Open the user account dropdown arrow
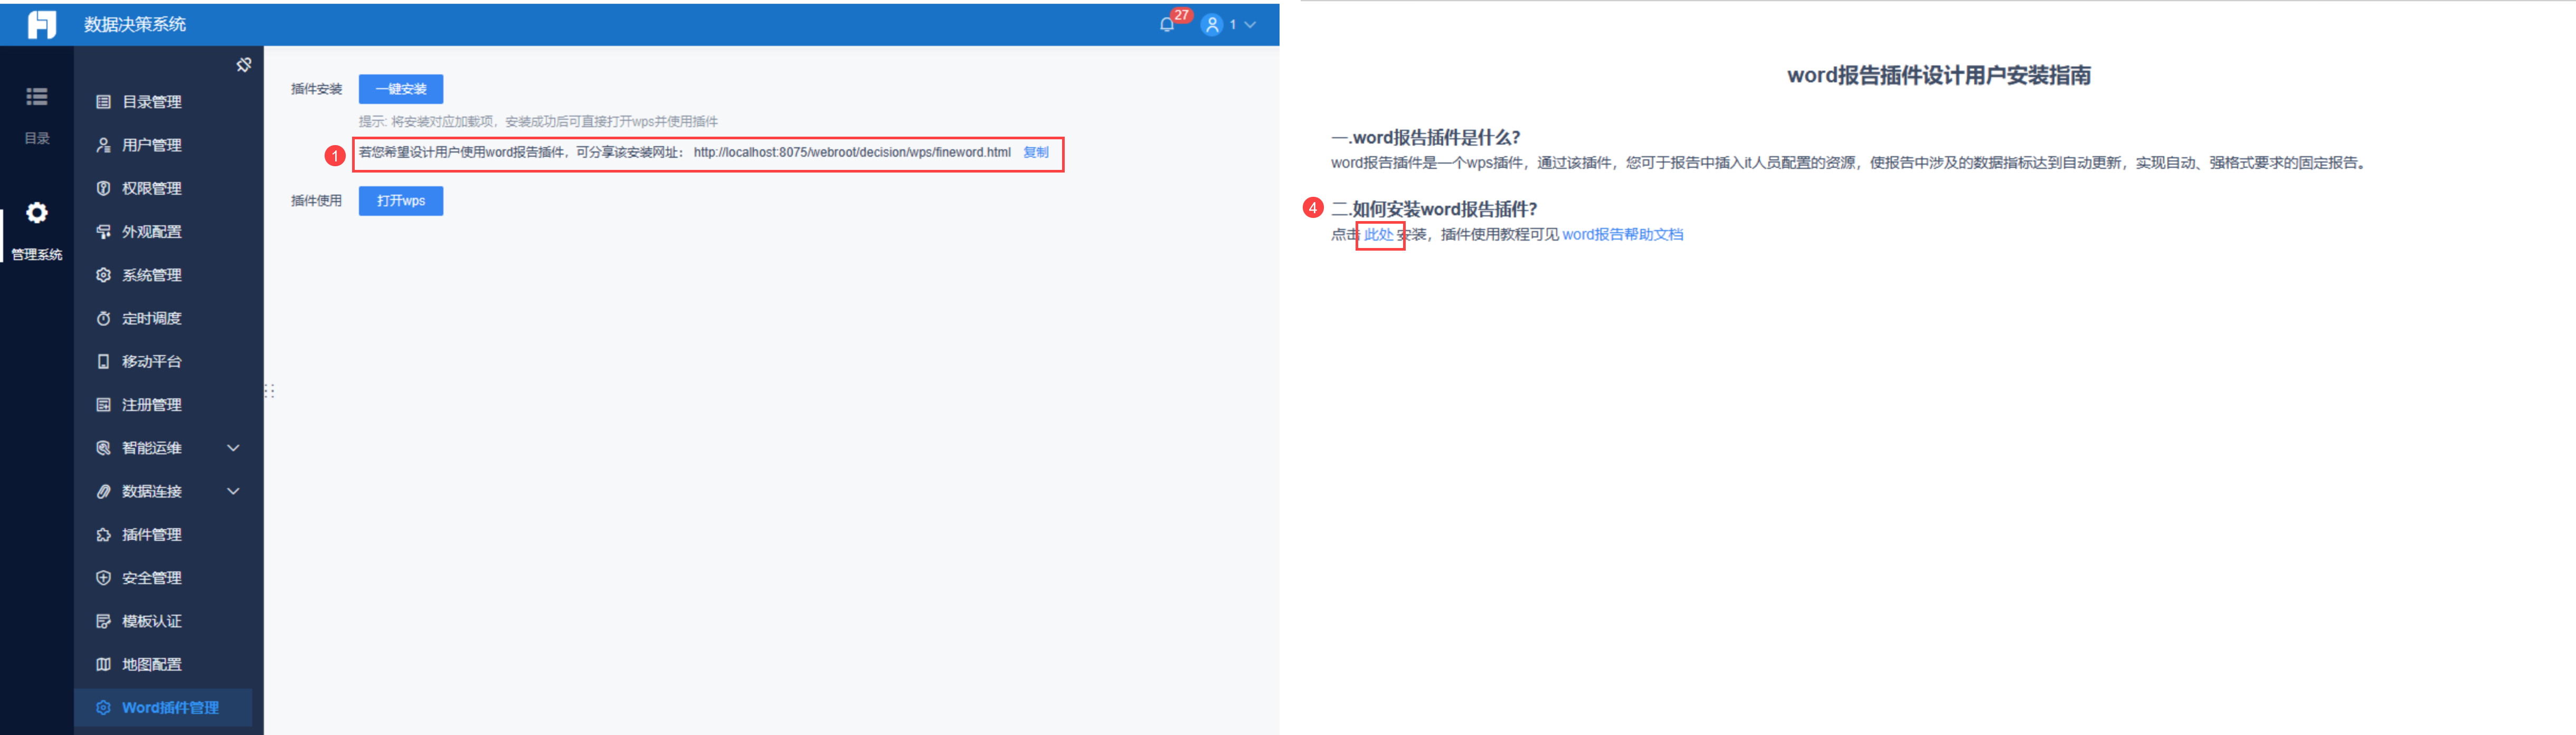Image resolution: width=2576 pixels, height=735 pixels. [1250, 24]
